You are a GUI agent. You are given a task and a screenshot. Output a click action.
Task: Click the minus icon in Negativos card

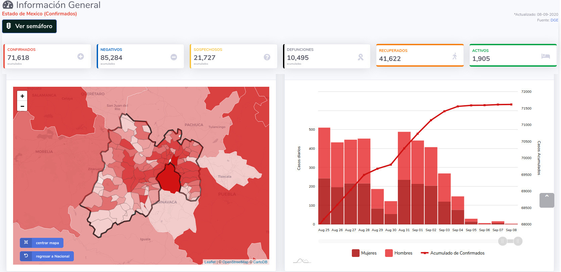[x=174, y=57]
